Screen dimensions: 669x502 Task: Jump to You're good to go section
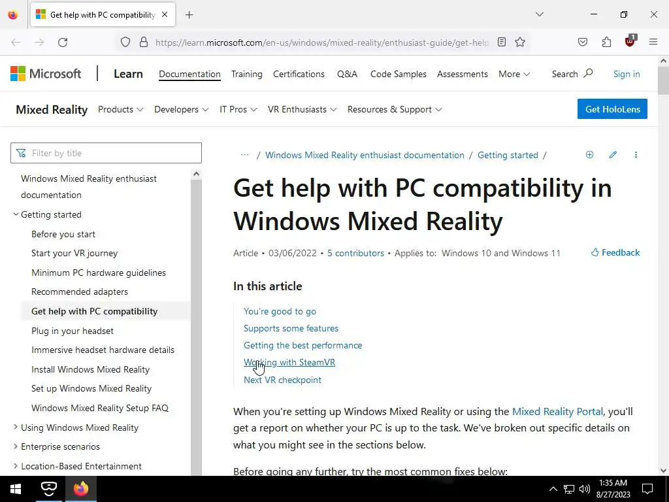[280, 311]
